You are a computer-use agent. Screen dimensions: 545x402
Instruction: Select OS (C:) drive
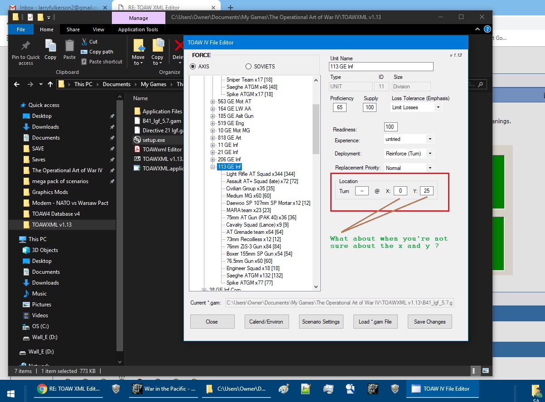(x=40, y=326)
